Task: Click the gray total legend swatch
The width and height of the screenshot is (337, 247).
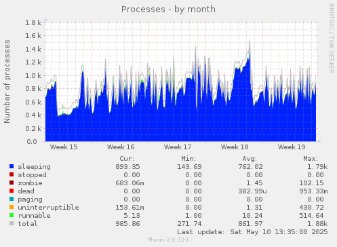Action: 12,223
